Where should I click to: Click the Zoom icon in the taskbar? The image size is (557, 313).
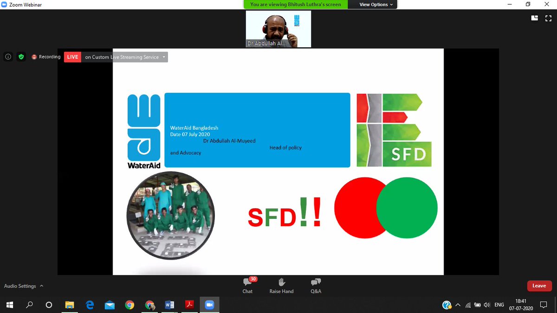[209, 305]
